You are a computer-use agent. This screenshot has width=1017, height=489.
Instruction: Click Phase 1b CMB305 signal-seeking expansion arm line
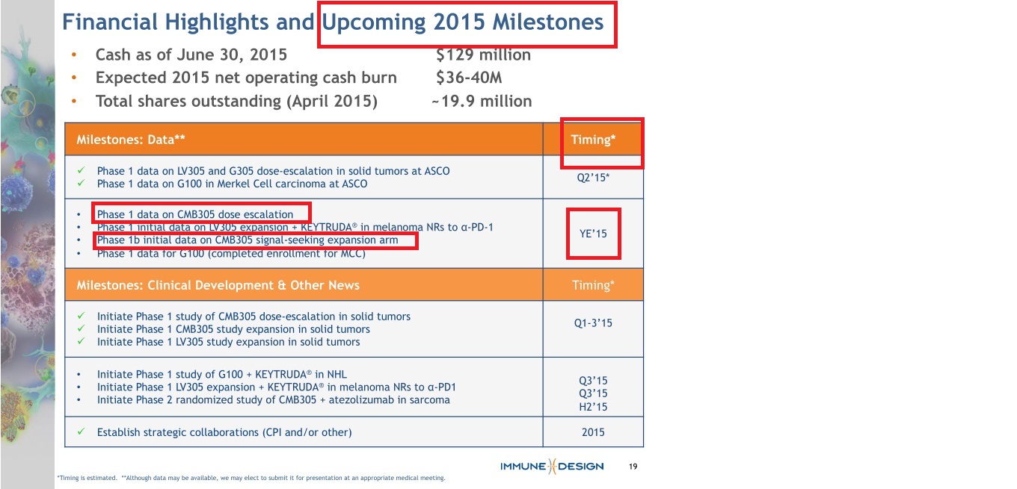coord(248,240)
